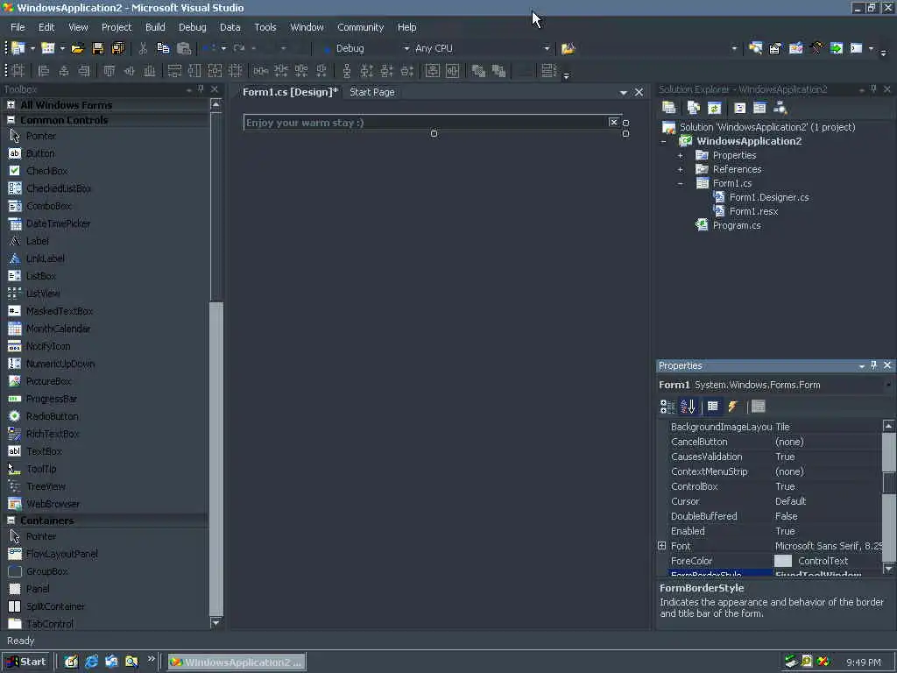Open Object Browser from the toolbar icon

coord(795,49)
